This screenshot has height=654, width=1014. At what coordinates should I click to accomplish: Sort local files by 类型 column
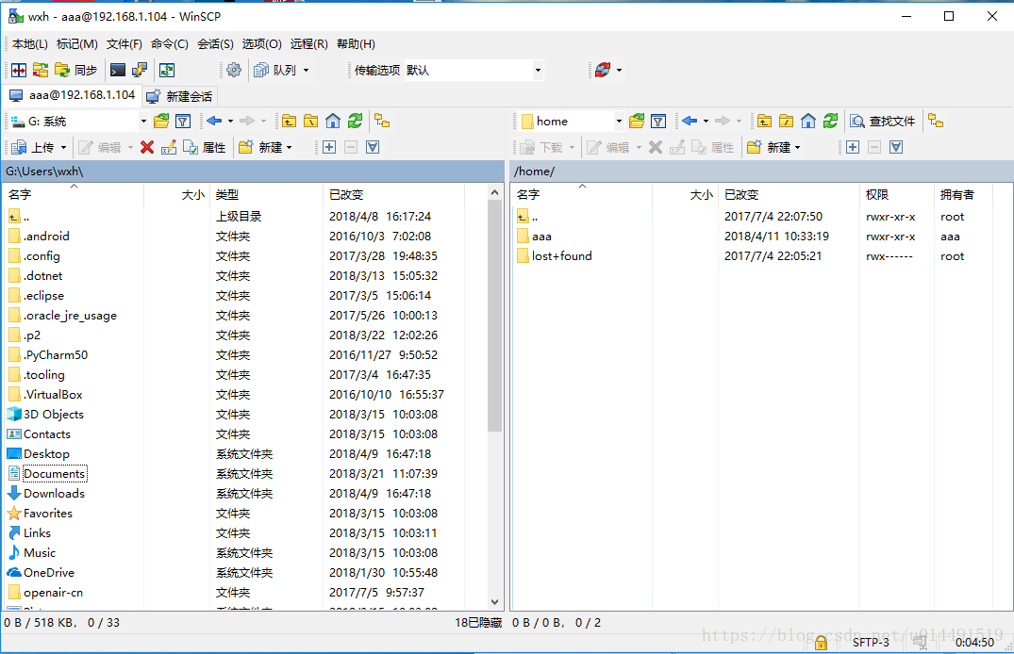point(266,194)
